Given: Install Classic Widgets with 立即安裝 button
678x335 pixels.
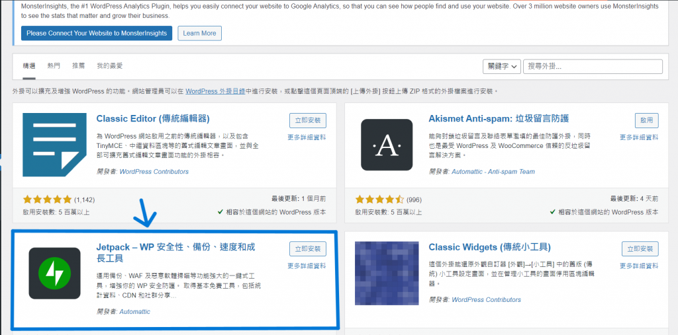Looking at the screenshot, I should pyautogui.click(x=640, y=248).
